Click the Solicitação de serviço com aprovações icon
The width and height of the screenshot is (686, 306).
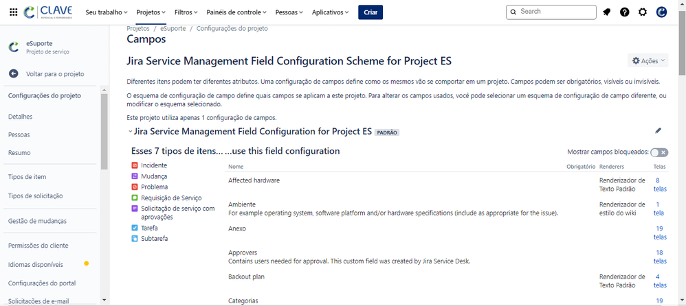[135, 209]
